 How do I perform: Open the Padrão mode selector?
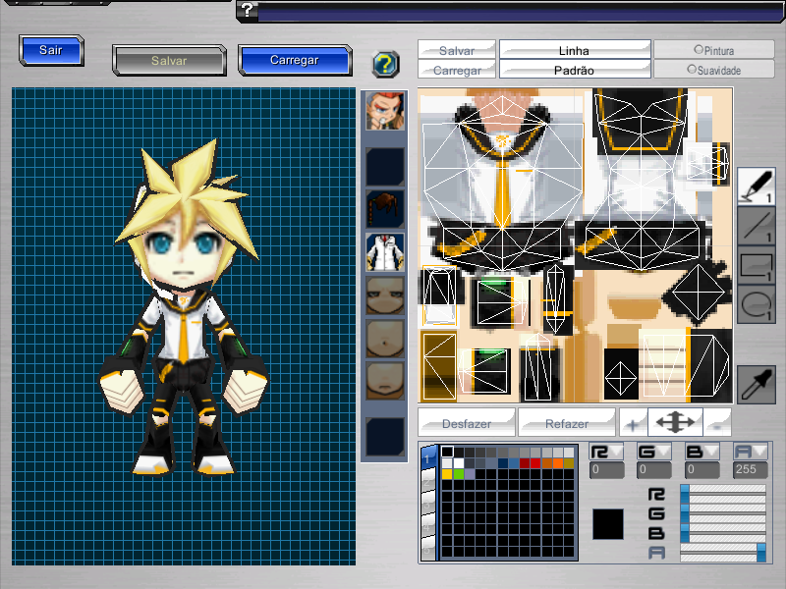(575, 70)
